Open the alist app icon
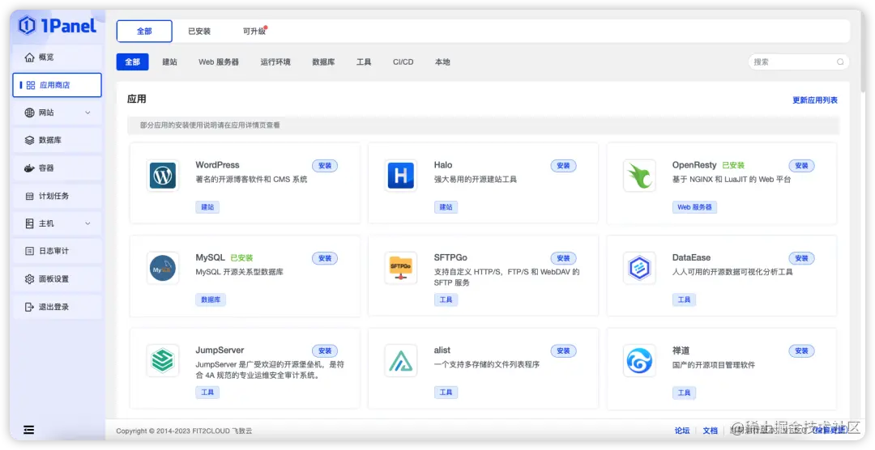The image size is (875, 450). (401, 361)
